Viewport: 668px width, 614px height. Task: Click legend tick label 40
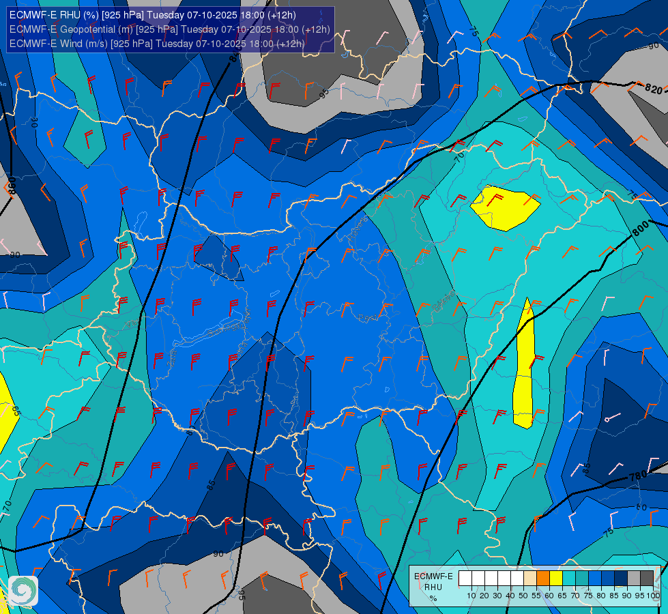click(x=510, y=596)
